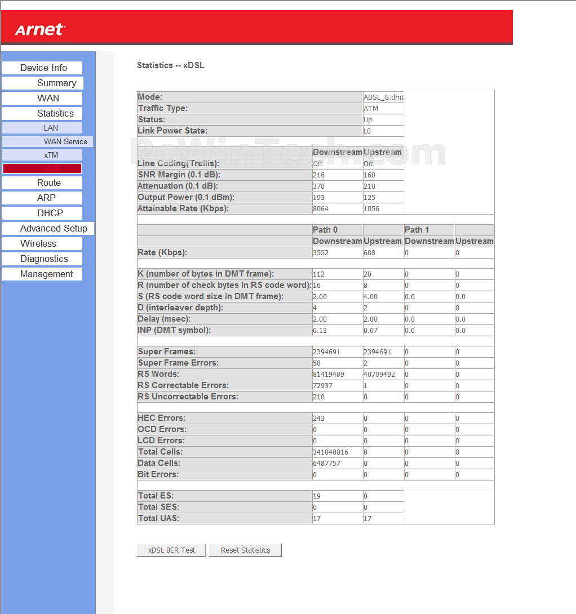Select the Statistics -- xDSL page heading
Screen dimensions: 576x614
pyautogui.click(x=170, y=65)
